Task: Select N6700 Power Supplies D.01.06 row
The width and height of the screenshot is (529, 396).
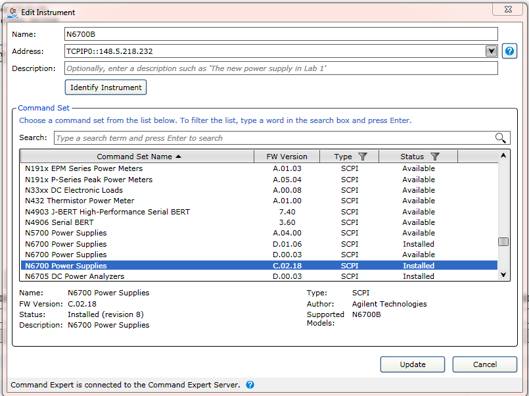Action: click(259, 244)
